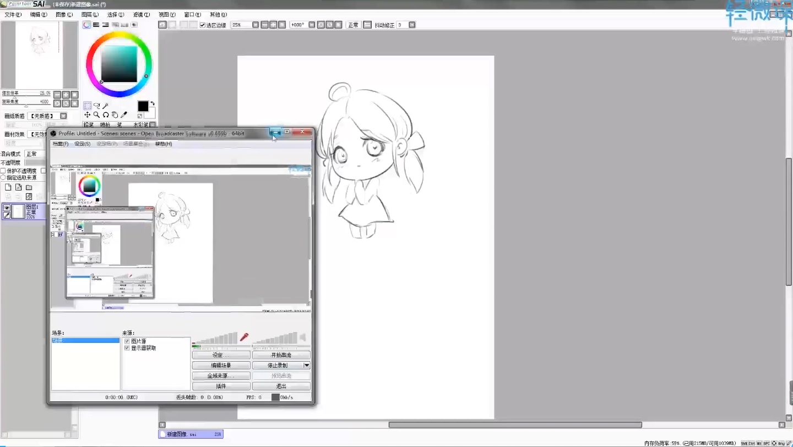793x447 pixels.
Task: Expand the arrow beside Stop Recording in OBS
Action: click(306, 366)
